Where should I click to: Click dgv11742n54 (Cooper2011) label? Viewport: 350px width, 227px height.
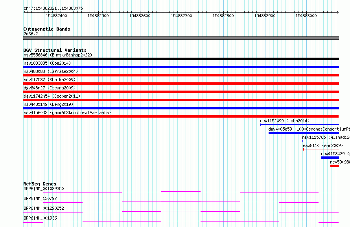click(x=52, y=96)
